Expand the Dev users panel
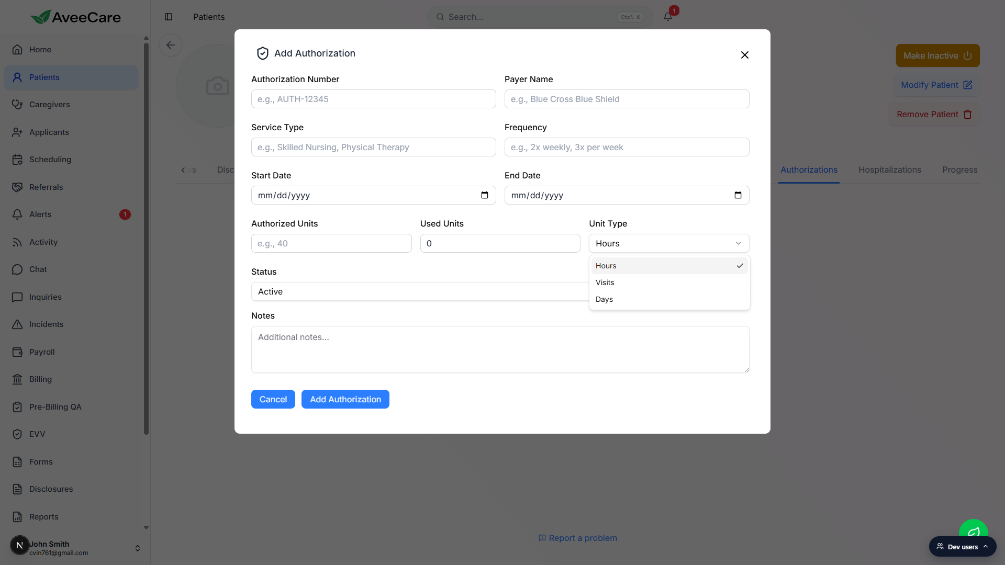 coord(963,547)
